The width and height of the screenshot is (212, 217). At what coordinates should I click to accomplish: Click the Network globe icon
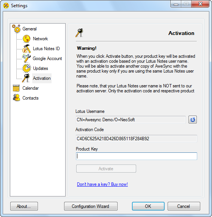click(x=27, y=39)
